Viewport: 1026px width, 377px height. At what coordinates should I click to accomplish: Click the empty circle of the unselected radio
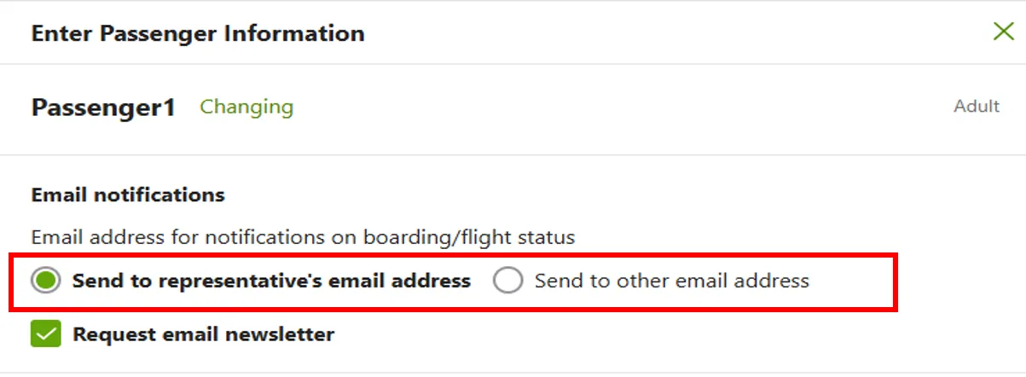[508, 281]
